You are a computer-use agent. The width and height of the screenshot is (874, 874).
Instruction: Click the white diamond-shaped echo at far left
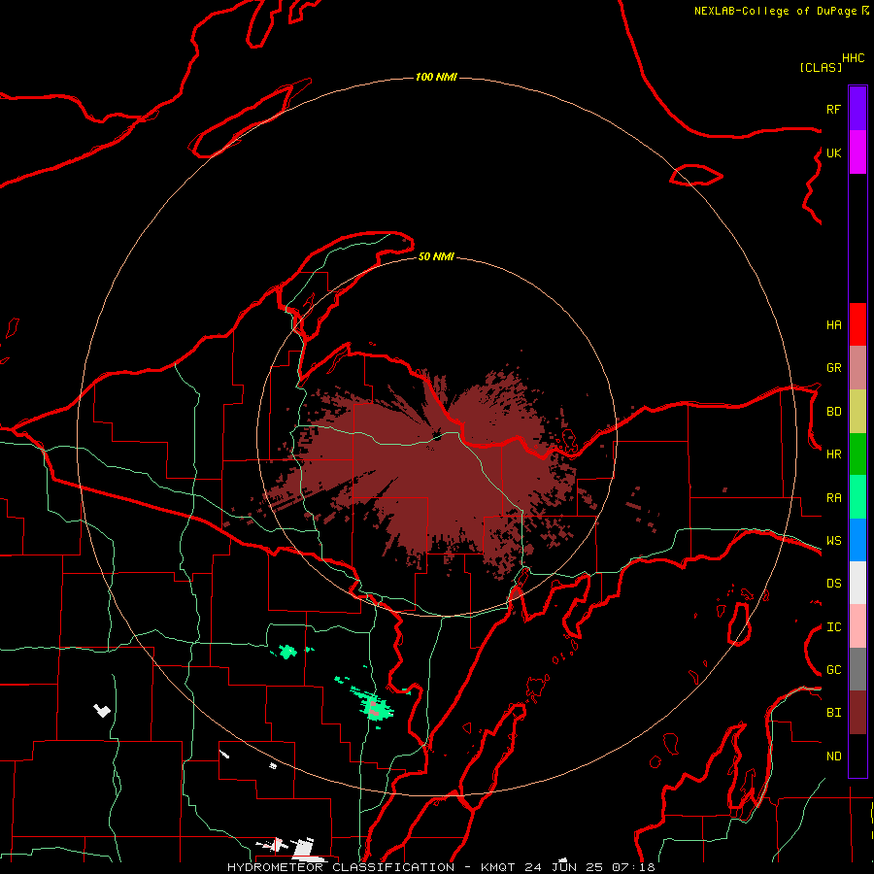(102, 711)
